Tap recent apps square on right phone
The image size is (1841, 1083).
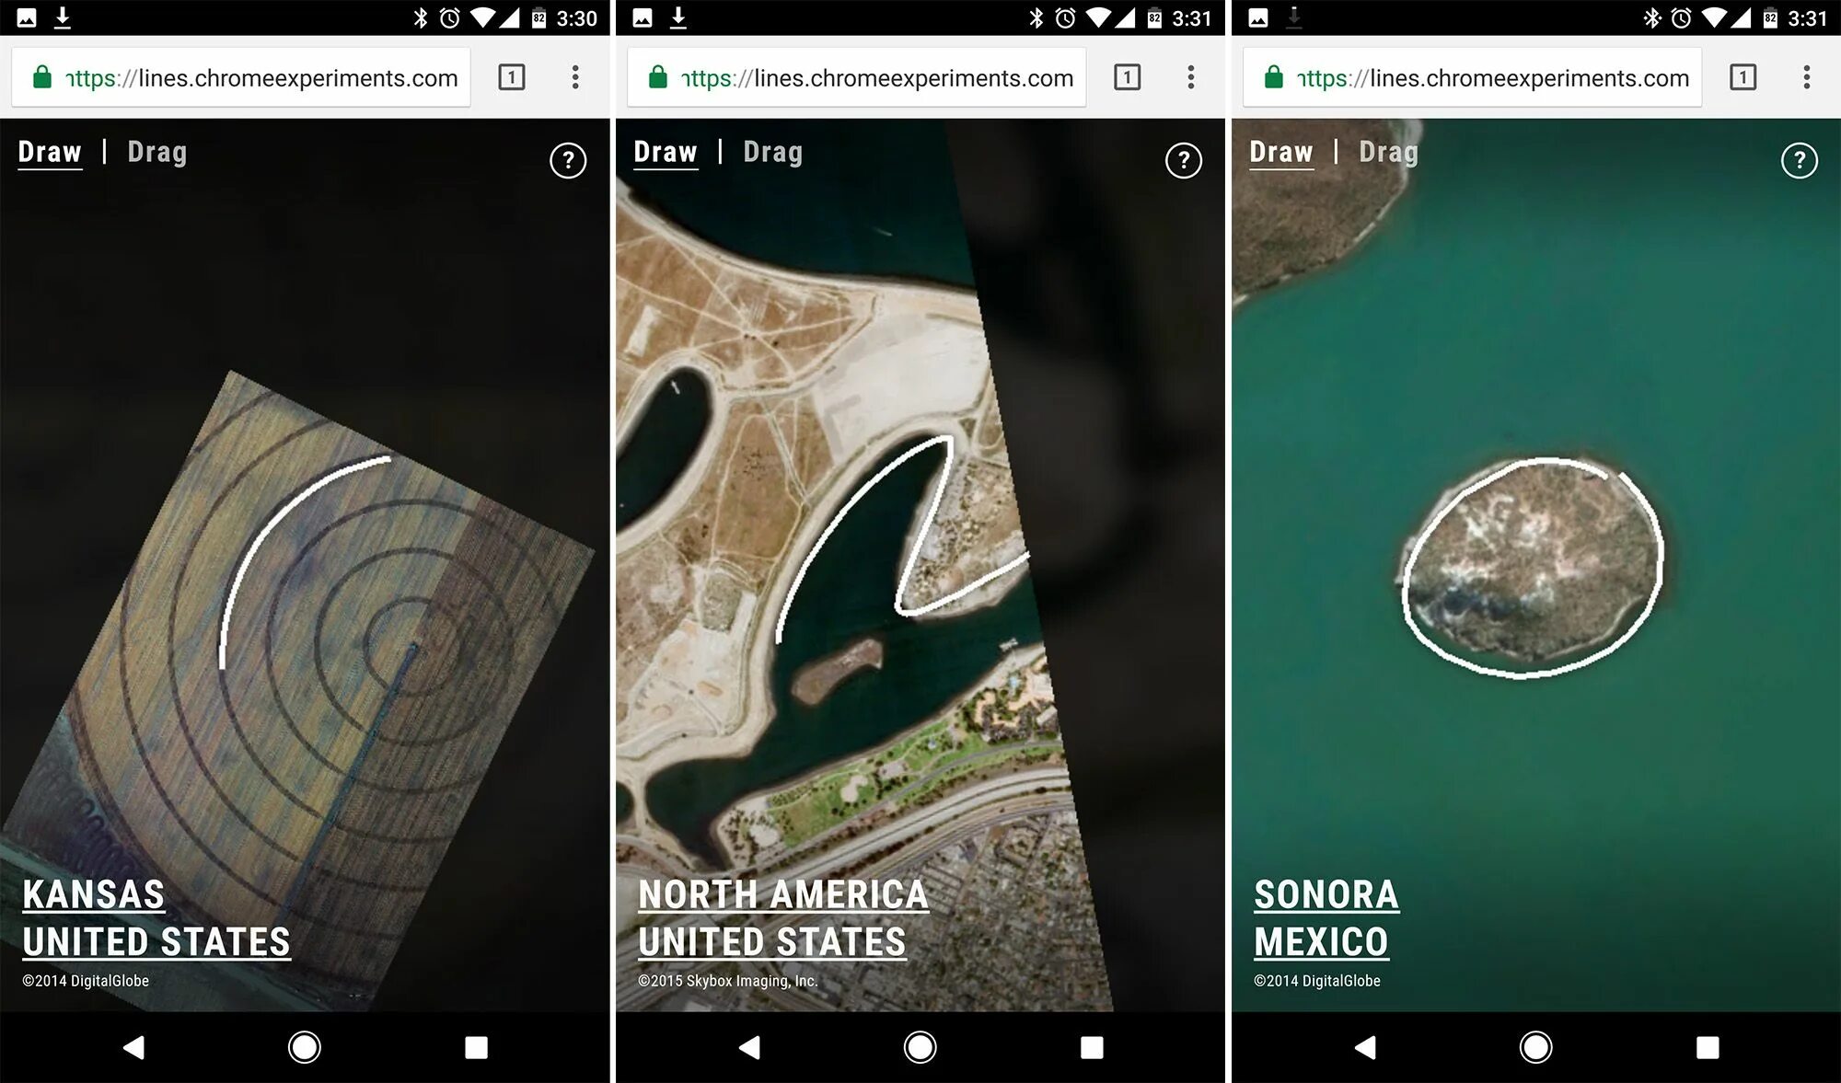1708,1047
